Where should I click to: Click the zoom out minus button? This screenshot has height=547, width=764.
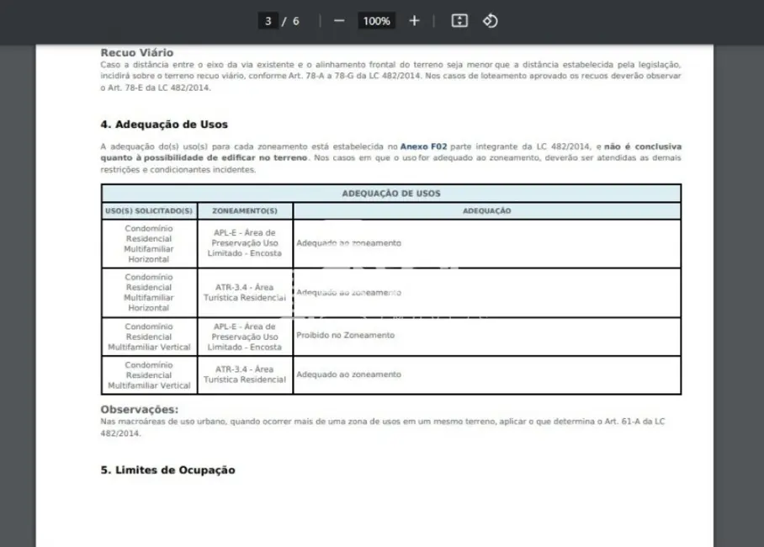pos(339,21)
